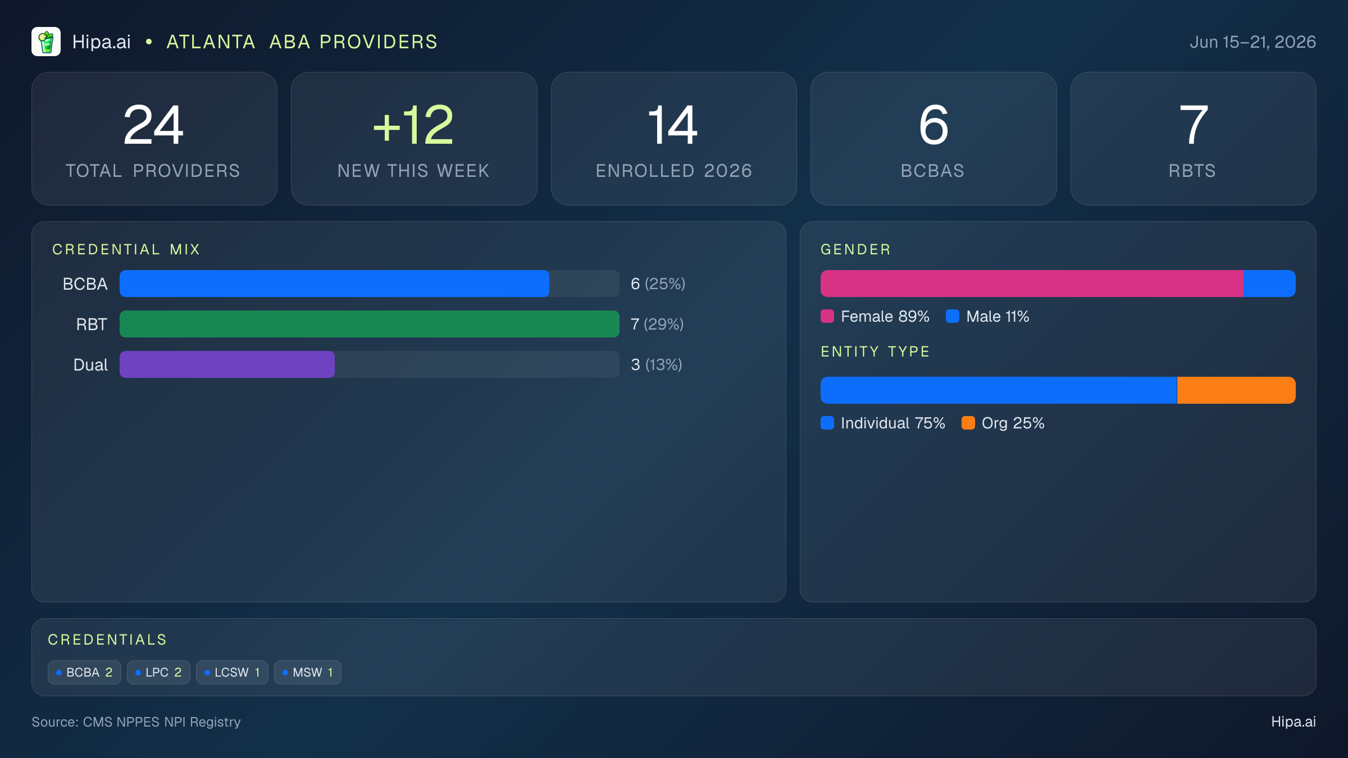
Task: Click the Dual row label
Action: 90,364
